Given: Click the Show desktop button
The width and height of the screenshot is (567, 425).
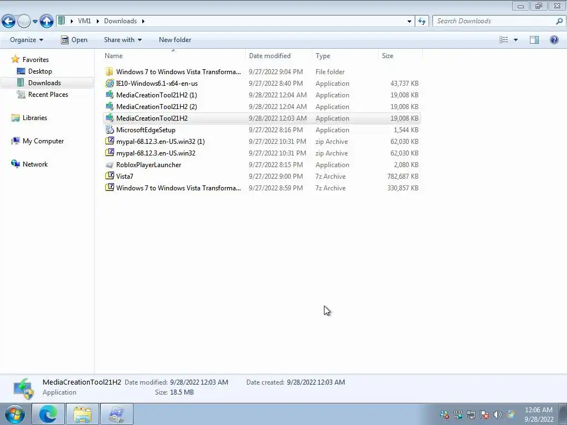Looking at the screenshot, I should point(563,414).
